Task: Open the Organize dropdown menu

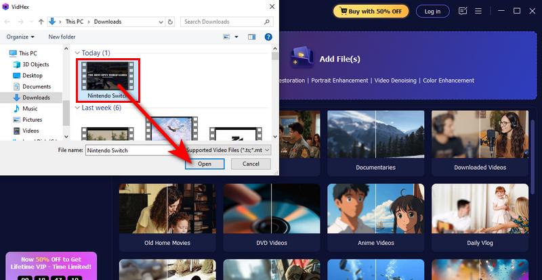Action: 20,37
